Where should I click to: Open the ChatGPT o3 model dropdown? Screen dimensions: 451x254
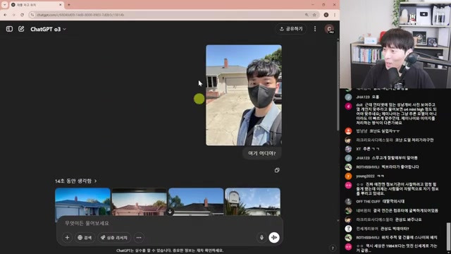tap(49, 29)
